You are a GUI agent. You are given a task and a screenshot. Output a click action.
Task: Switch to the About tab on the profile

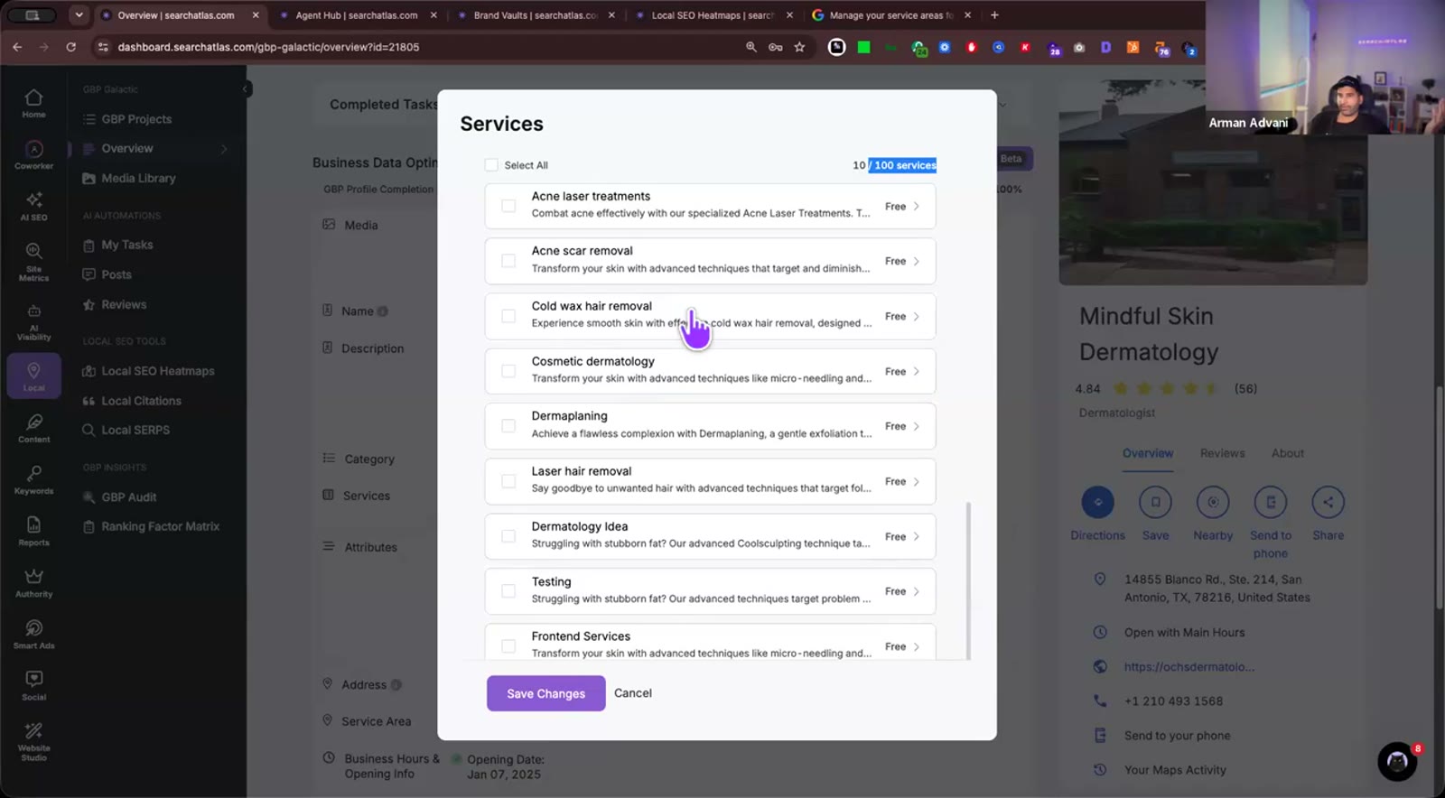[x=1288, y=453]
